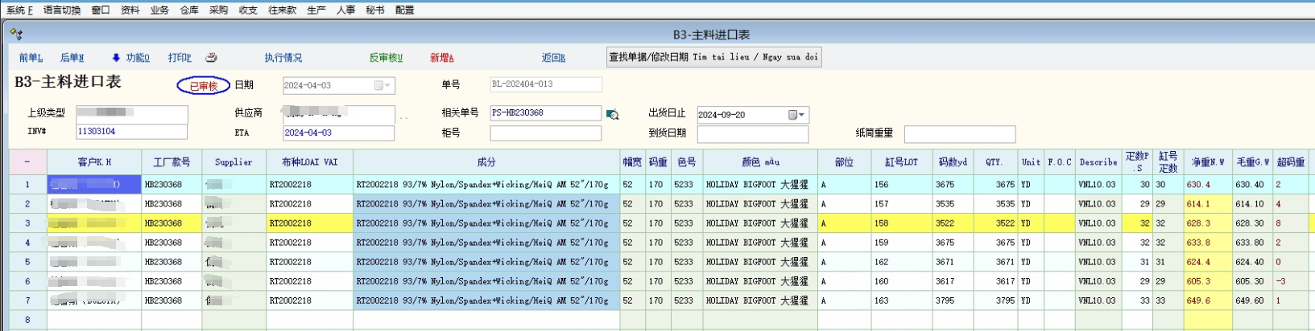Click the 查找单据/修改日期 button

713,57
